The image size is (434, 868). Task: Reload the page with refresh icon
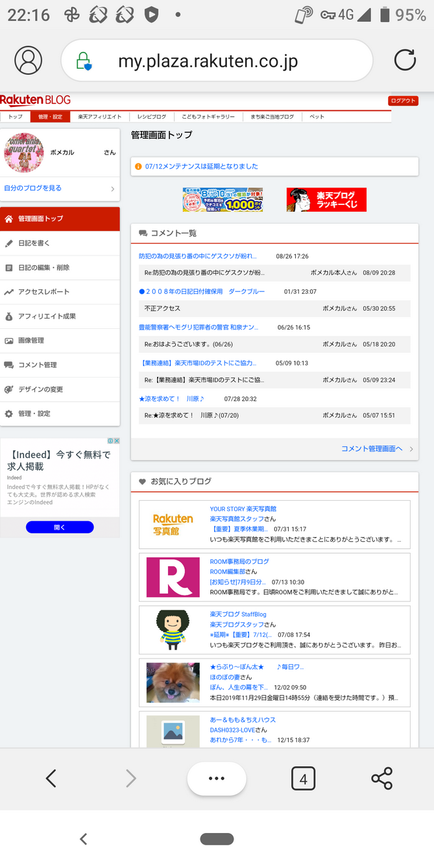click(x=405, y=60)
